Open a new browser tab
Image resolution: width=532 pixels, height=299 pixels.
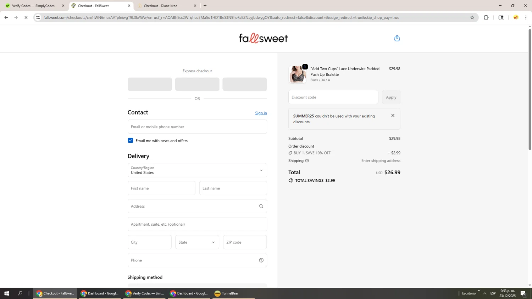pos(205,6)
